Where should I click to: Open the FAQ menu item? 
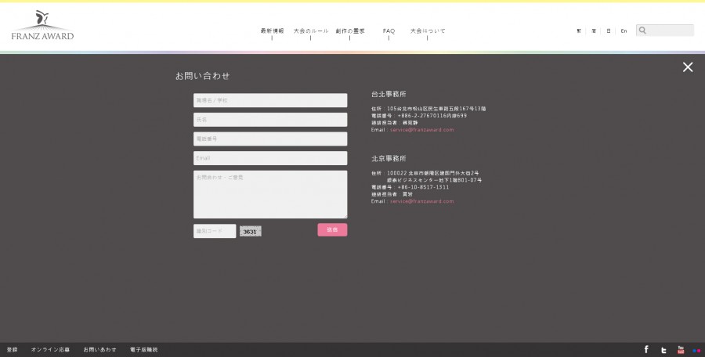(x=389, y=31)
